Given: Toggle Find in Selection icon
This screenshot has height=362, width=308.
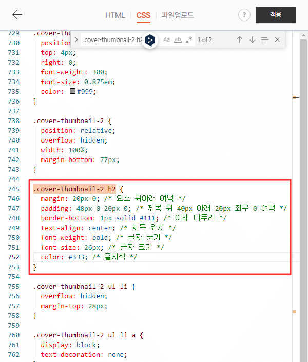Looking at the screenshot, I should 265,39.
